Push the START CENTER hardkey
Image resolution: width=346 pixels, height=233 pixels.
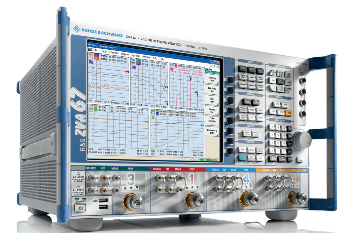click(247, 101)
